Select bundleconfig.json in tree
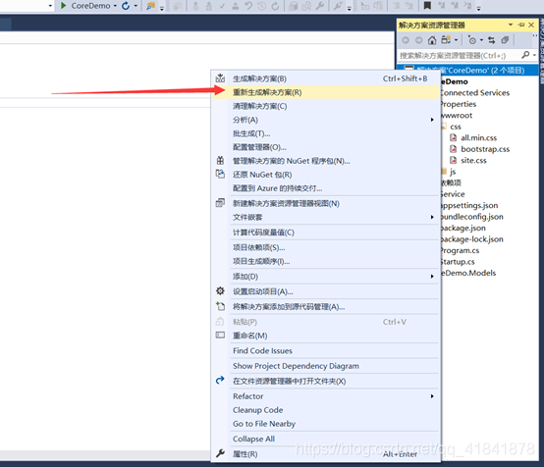544x467 pixels. click(471, 217)
